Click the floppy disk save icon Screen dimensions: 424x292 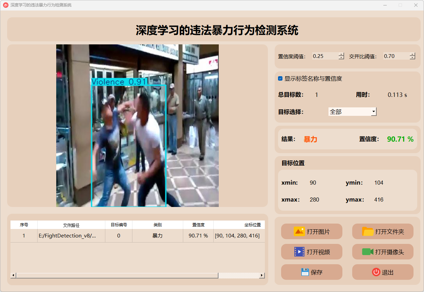[x=305, y=272]
